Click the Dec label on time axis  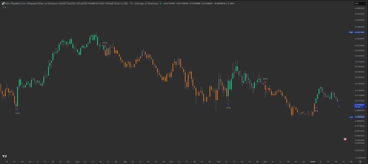(265, 162)
